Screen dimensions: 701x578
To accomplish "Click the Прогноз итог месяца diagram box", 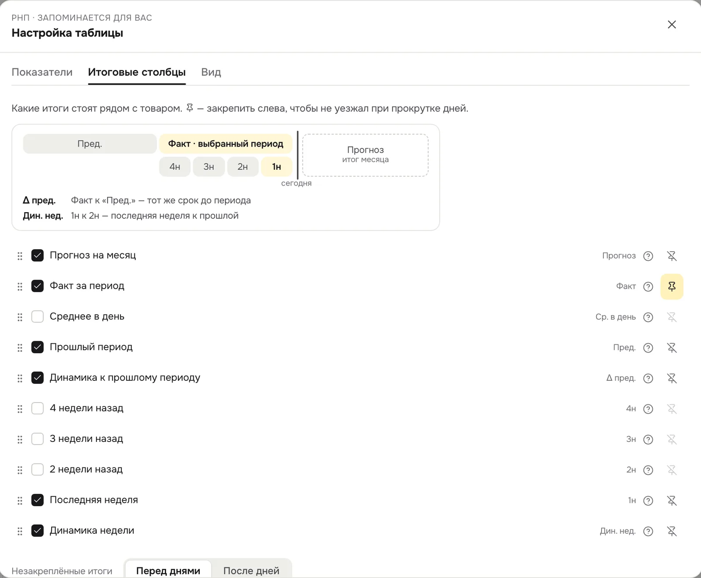I will coord(365,155).
